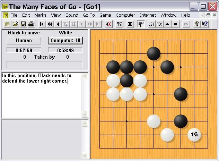The width and height of the screenshot is (219, 161).
Task: Click the white stone numbered 16
Action: (194, 135)
